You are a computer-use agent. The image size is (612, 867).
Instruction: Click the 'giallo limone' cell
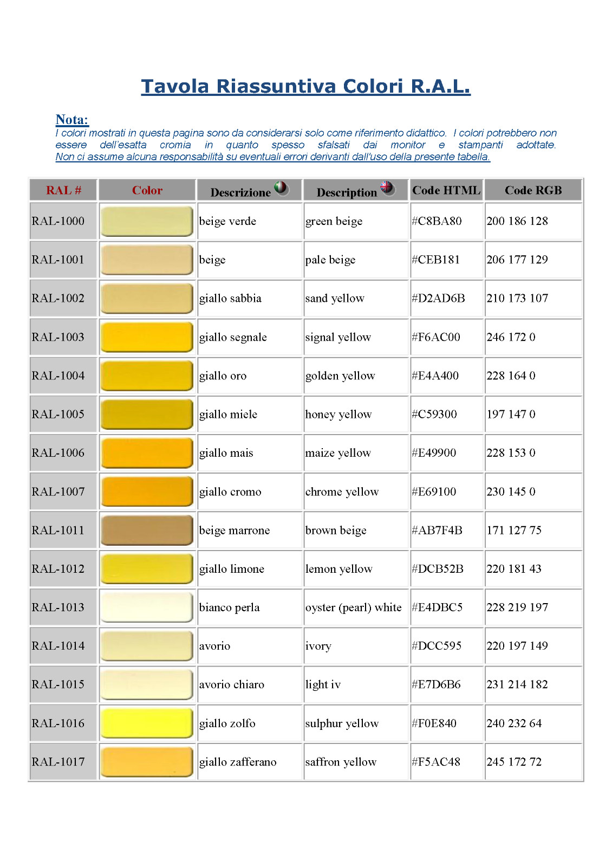[x=250, y=568]
